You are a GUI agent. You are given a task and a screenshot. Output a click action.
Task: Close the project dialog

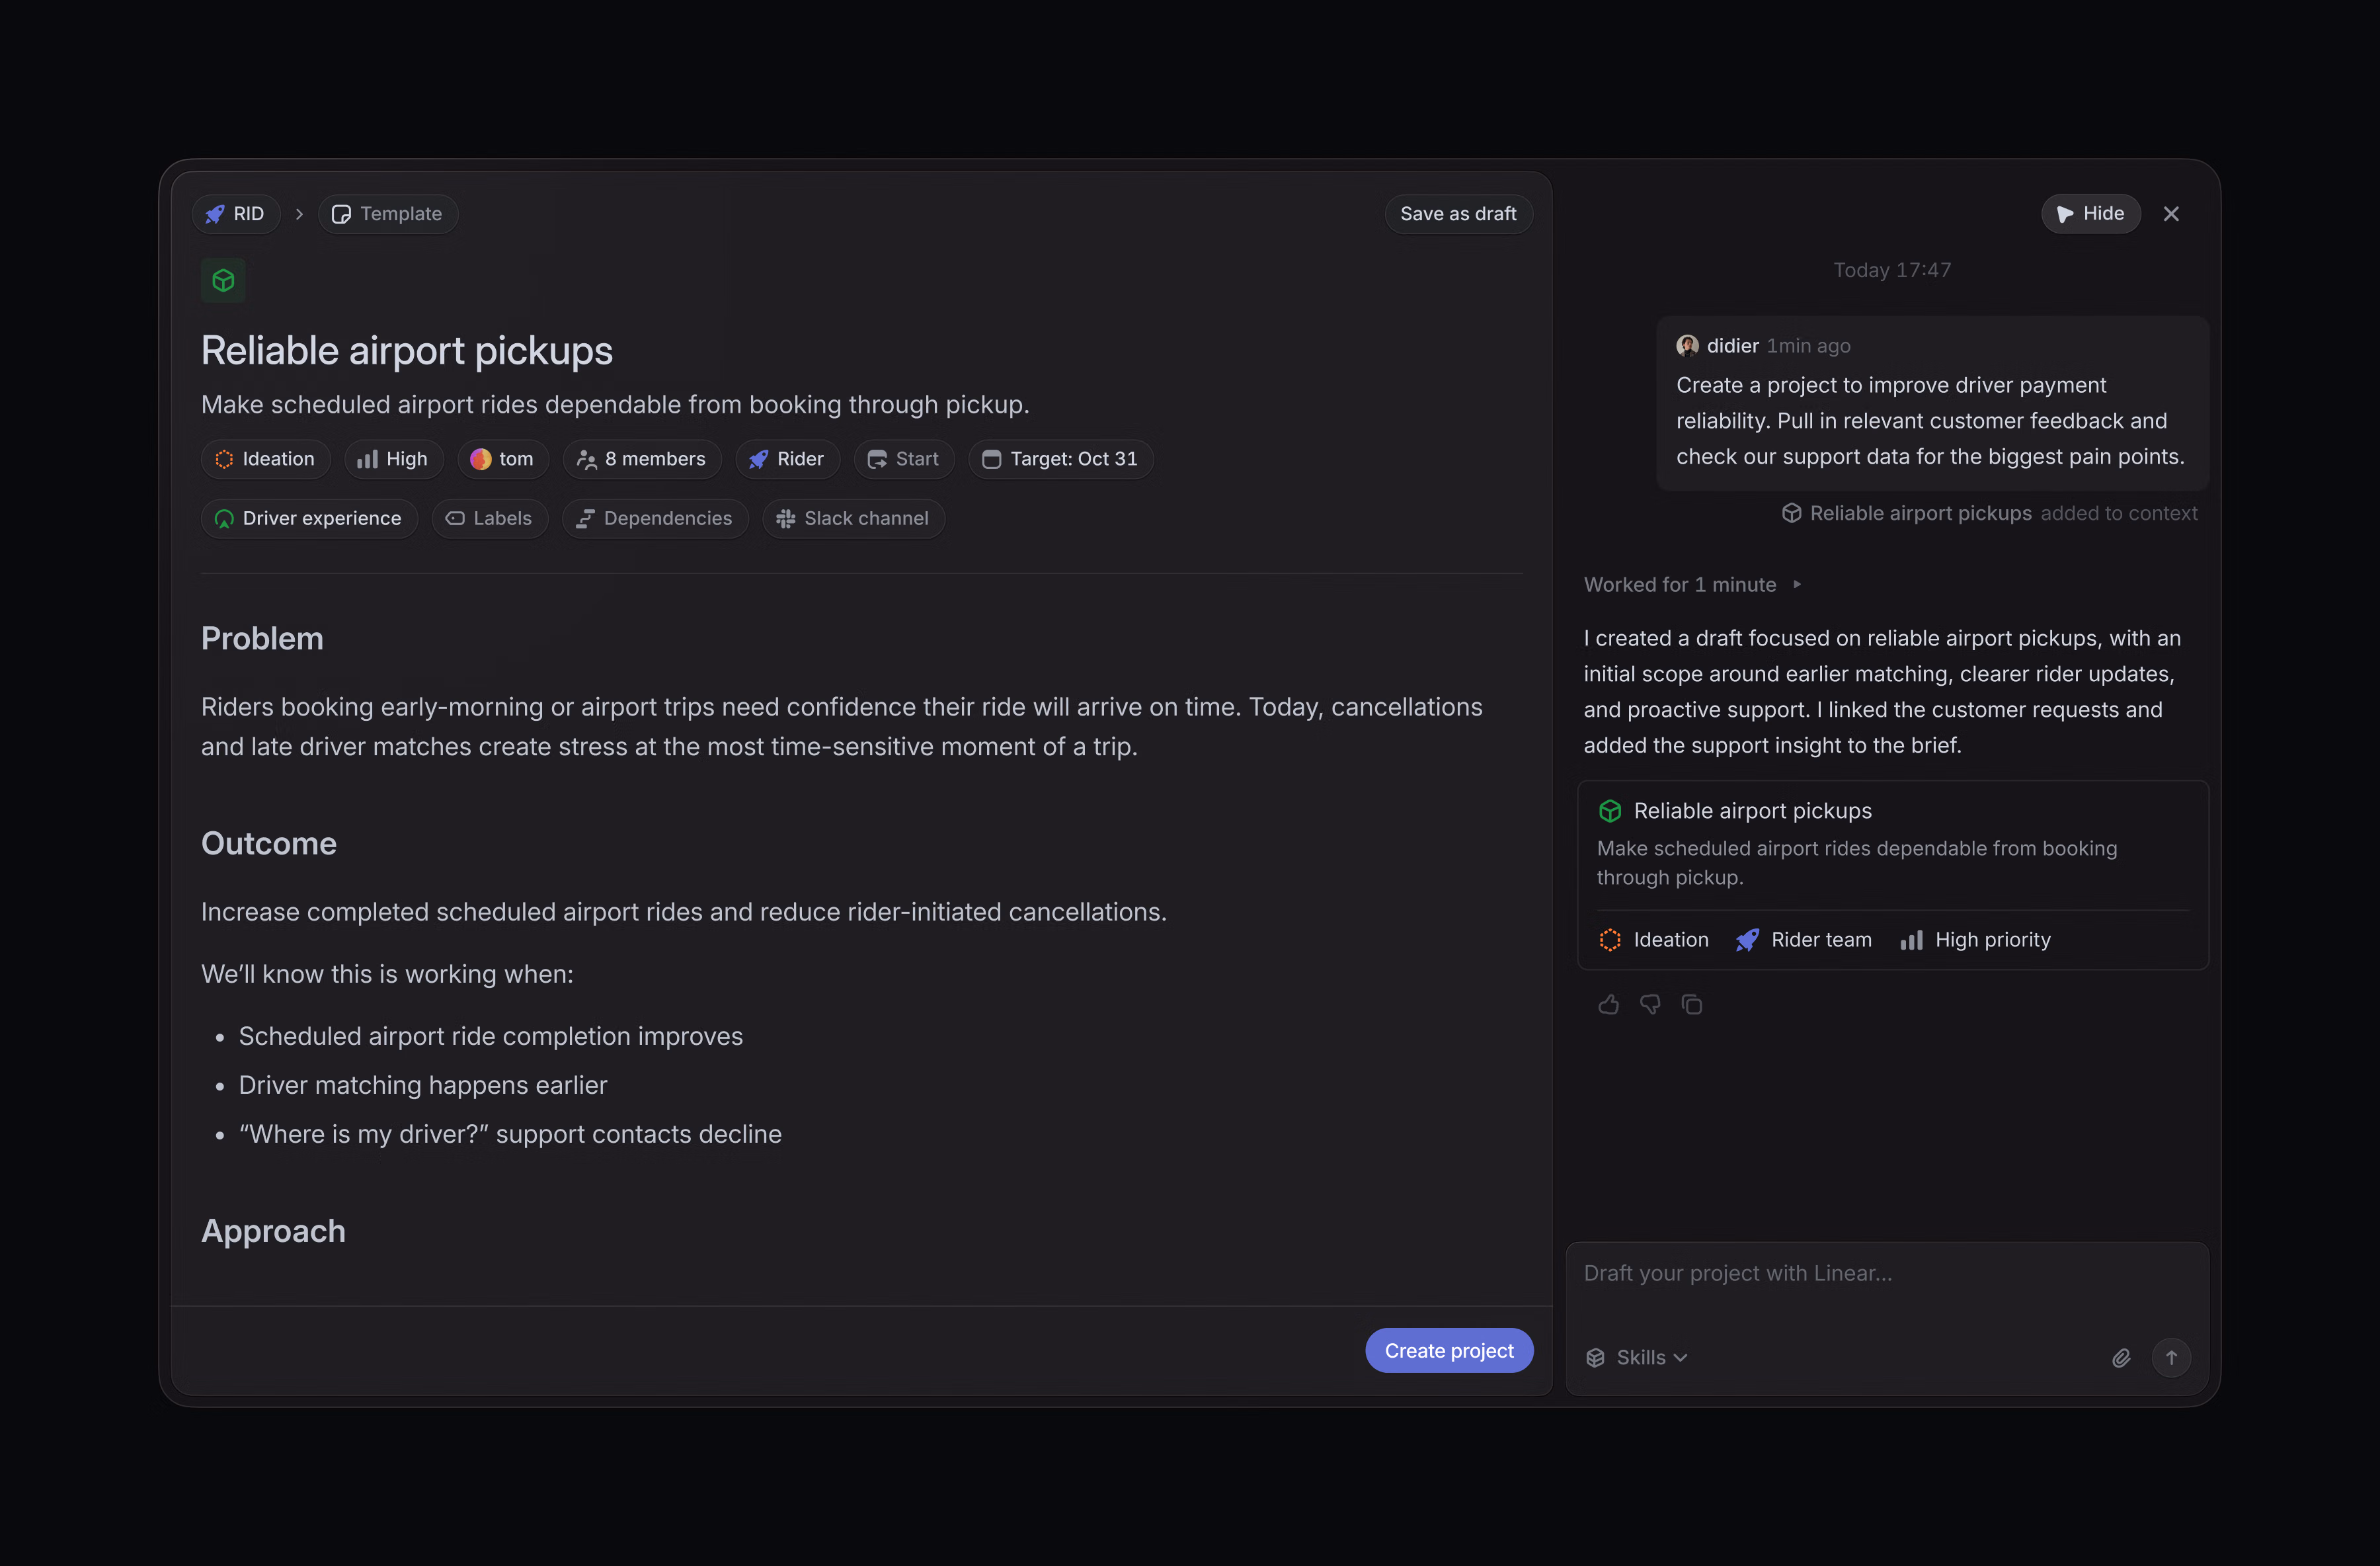click(2171, 214)
